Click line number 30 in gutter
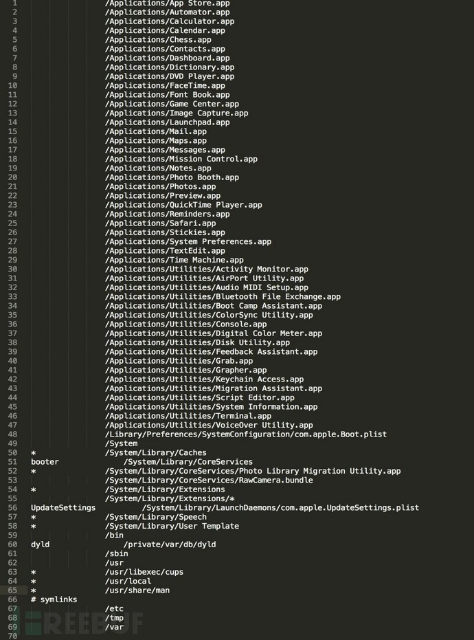The image size is (474, 640). pos(13,269)
